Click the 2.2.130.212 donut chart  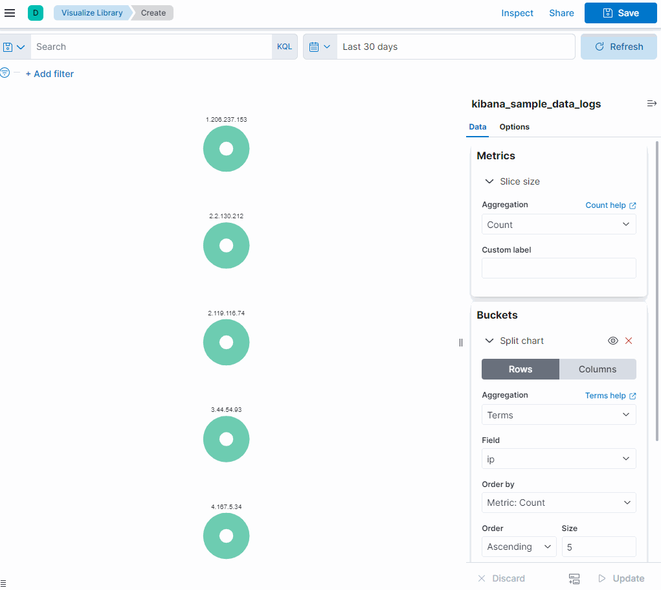pos(227,245)
